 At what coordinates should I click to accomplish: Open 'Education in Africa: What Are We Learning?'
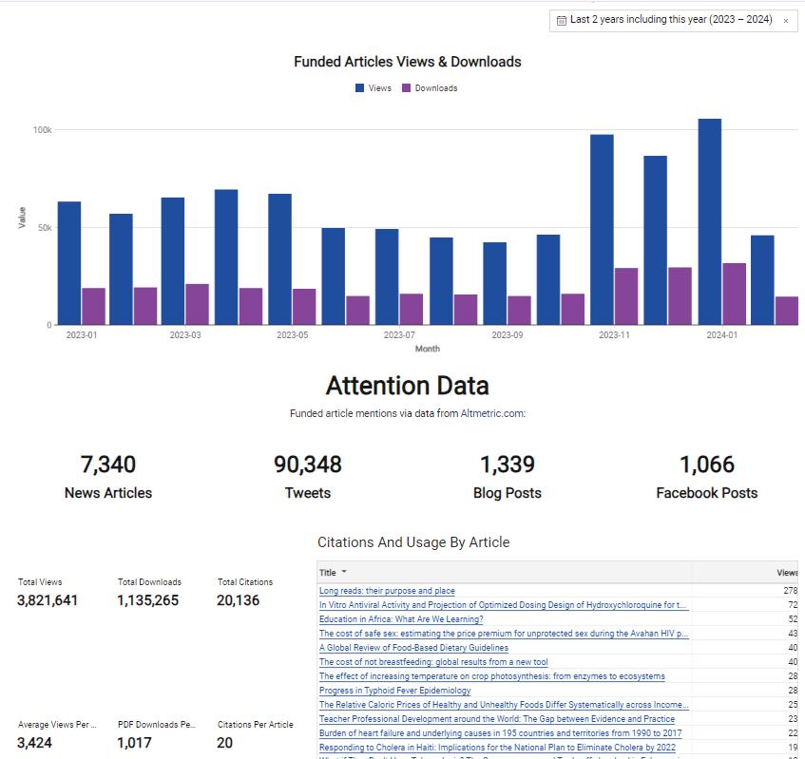point(401,619)
